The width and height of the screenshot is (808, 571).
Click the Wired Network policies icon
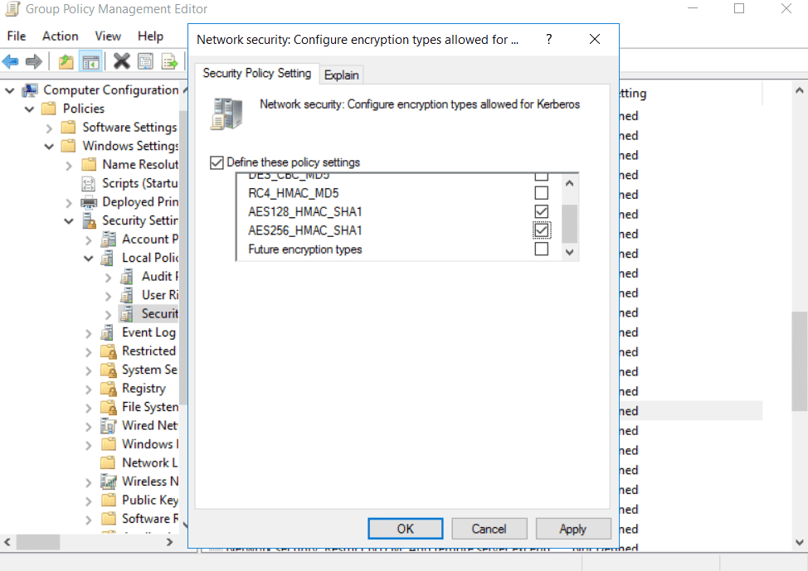[x=108, y=426]
